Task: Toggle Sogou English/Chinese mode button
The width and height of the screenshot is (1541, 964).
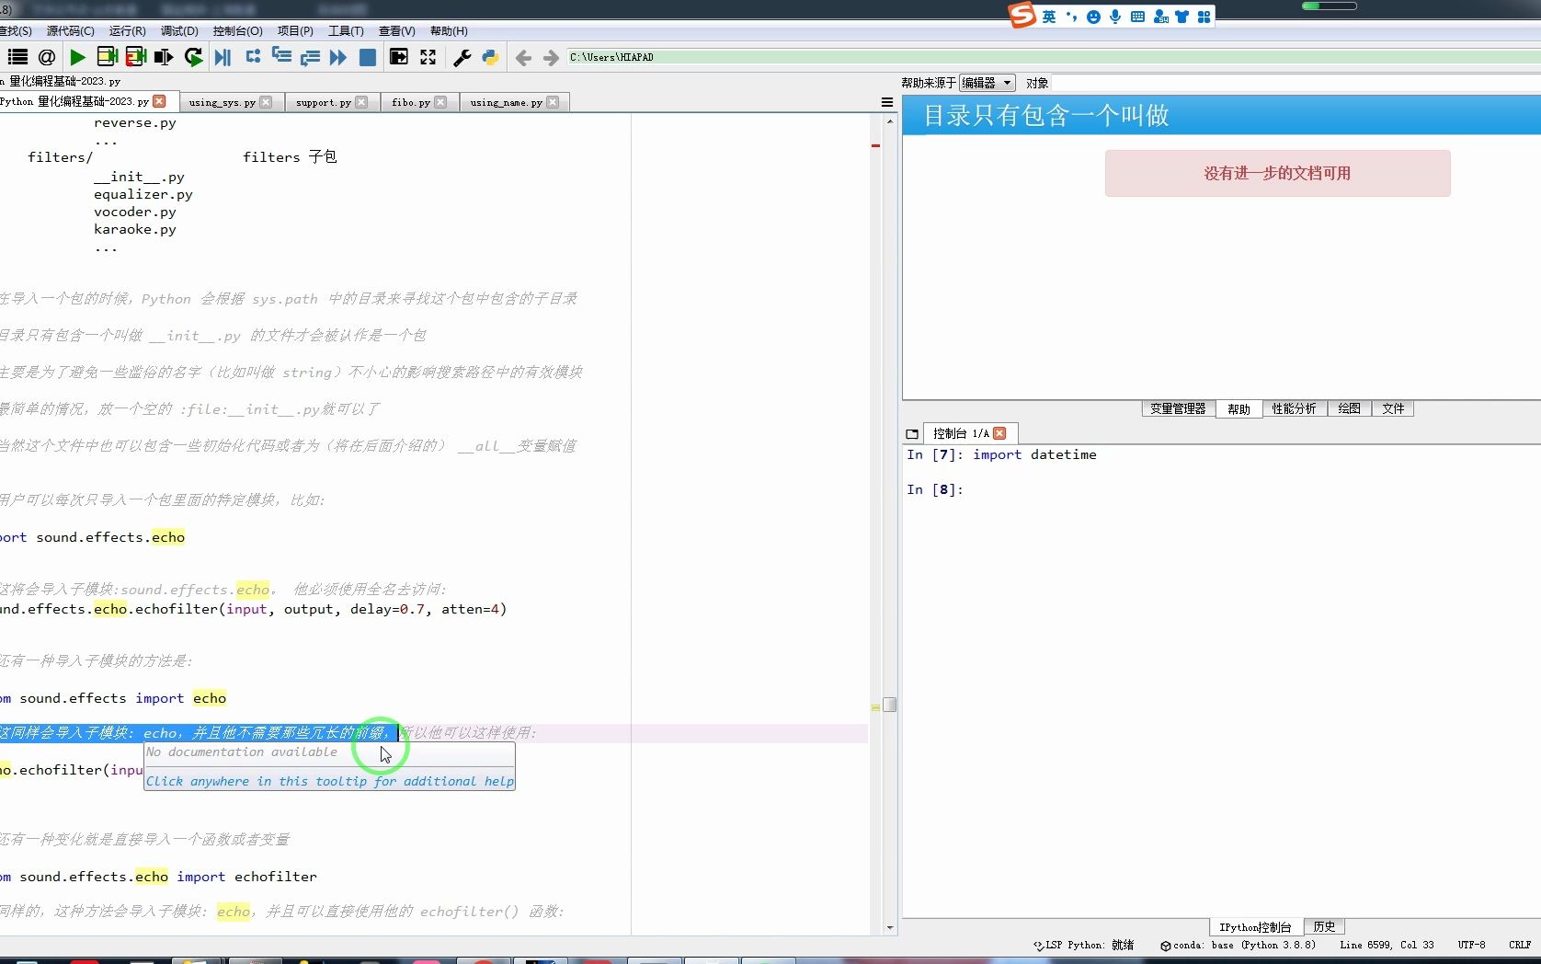Action: tap(1049, 17)
